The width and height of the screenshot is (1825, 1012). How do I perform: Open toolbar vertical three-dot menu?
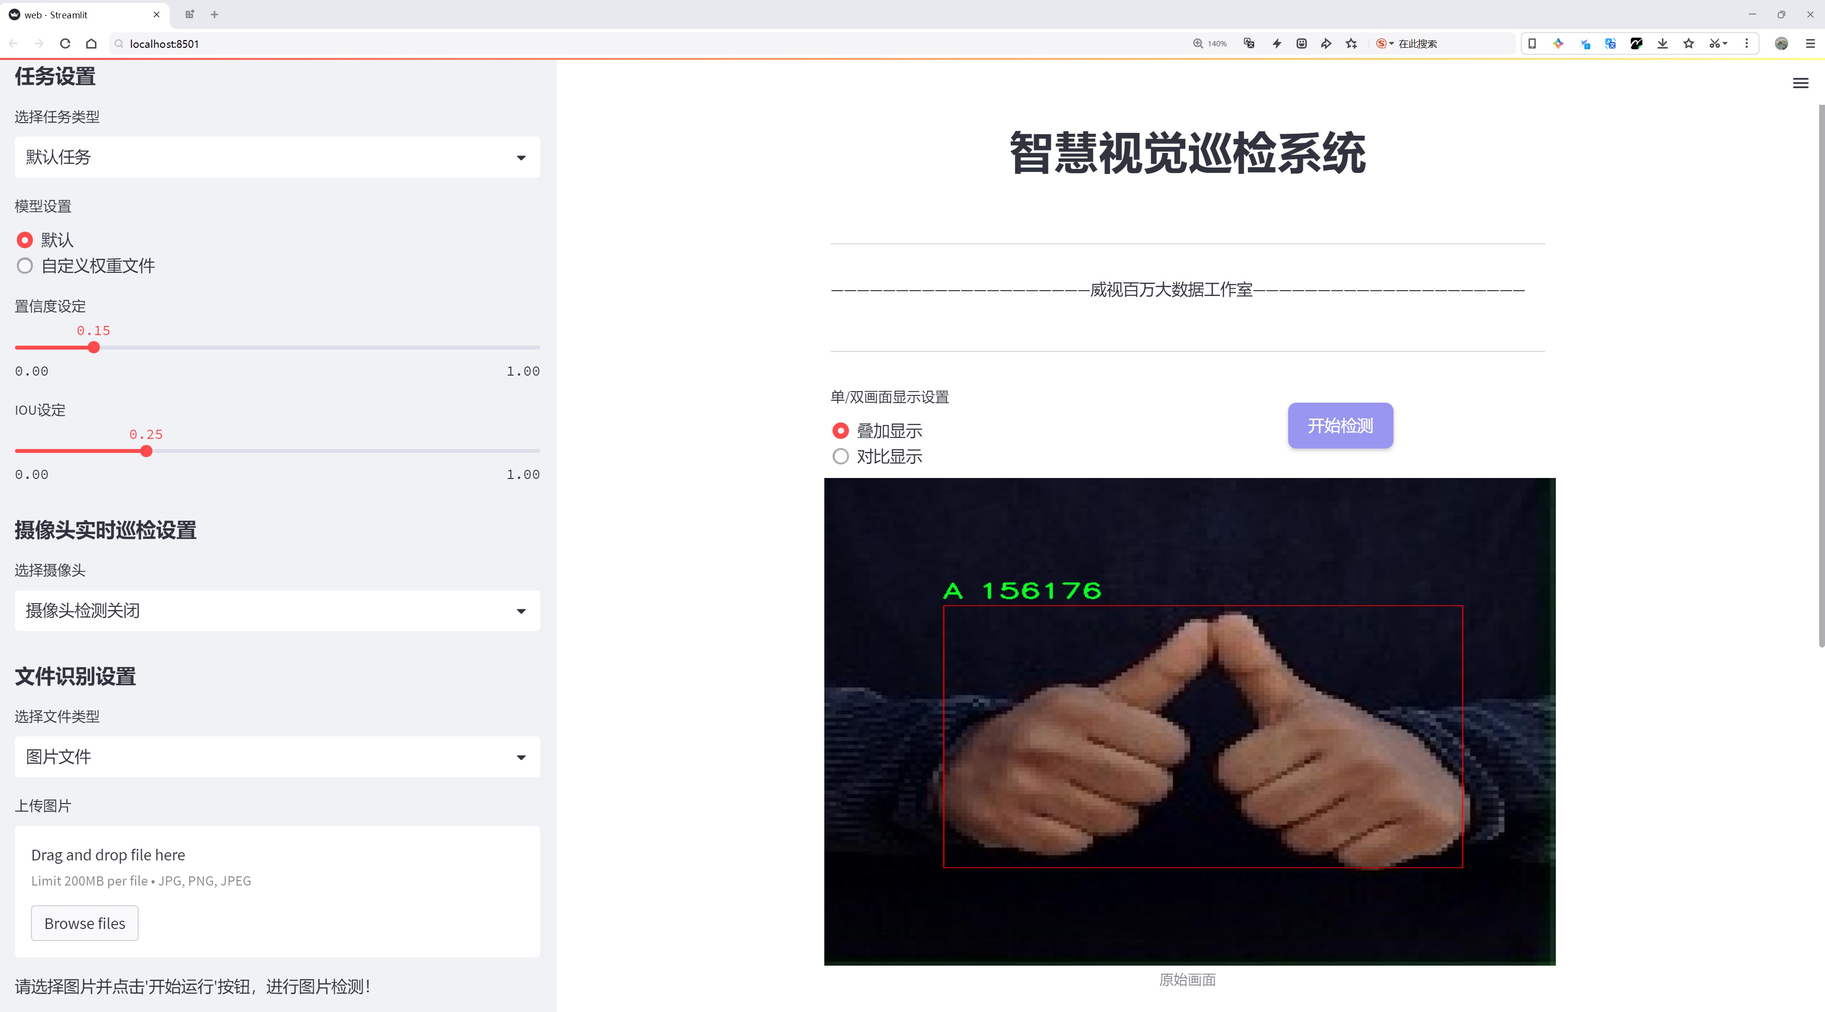[1746, 44]
